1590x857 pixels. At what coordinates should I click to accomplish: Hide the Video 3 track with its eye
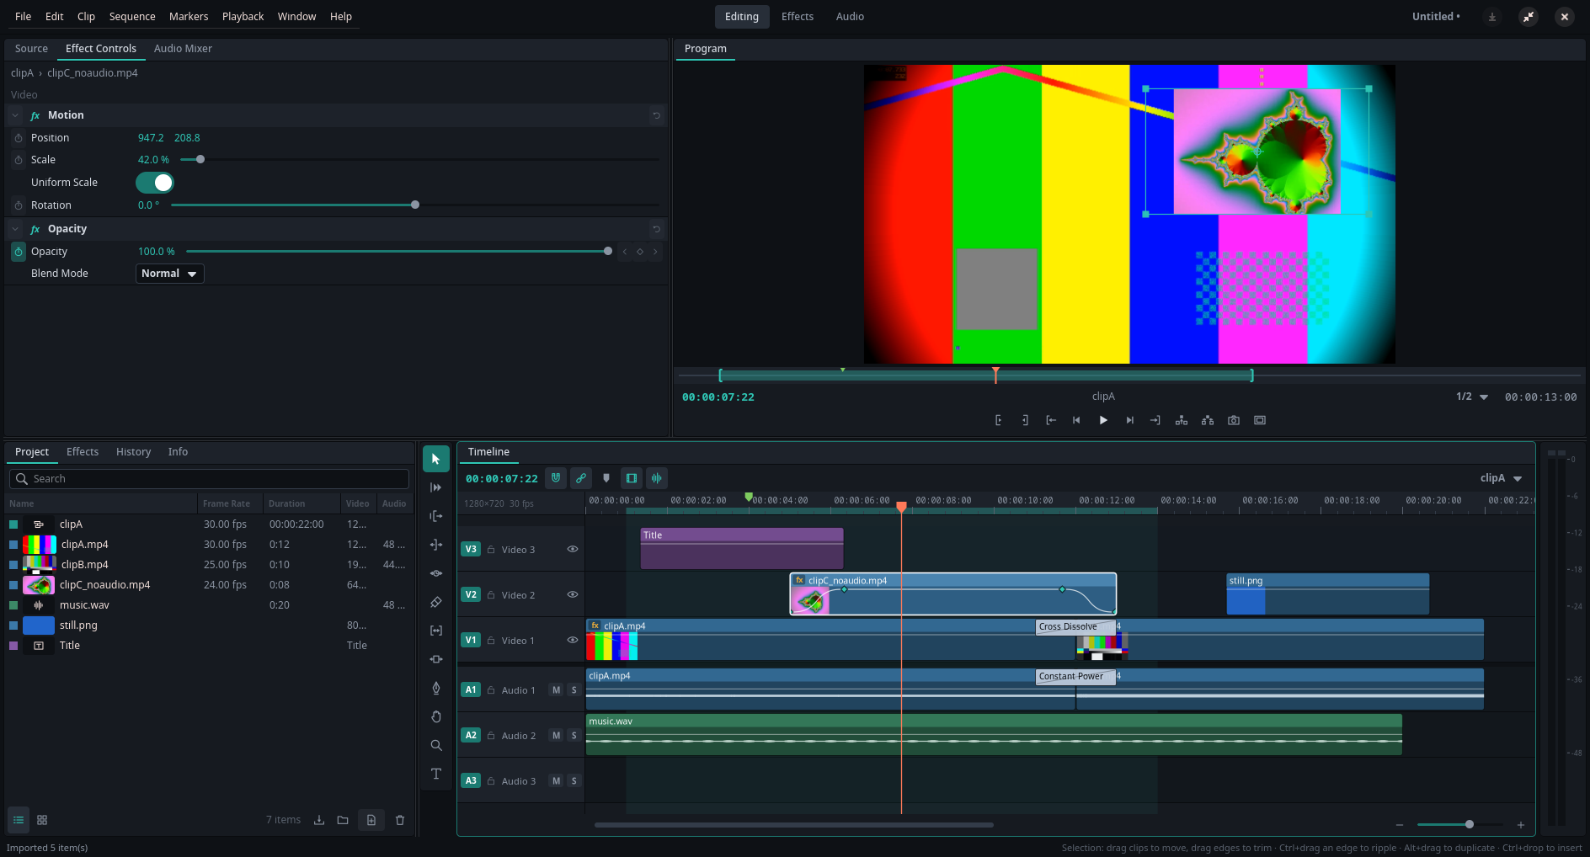pos(573,549)
